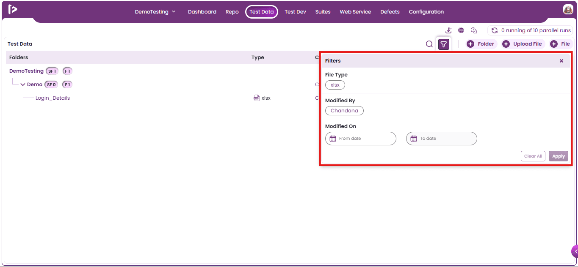The width and height of the screenshot is (578, 267).
Task: Click the SF 1 badge beside DemoTesting
Action: (52, 71)
